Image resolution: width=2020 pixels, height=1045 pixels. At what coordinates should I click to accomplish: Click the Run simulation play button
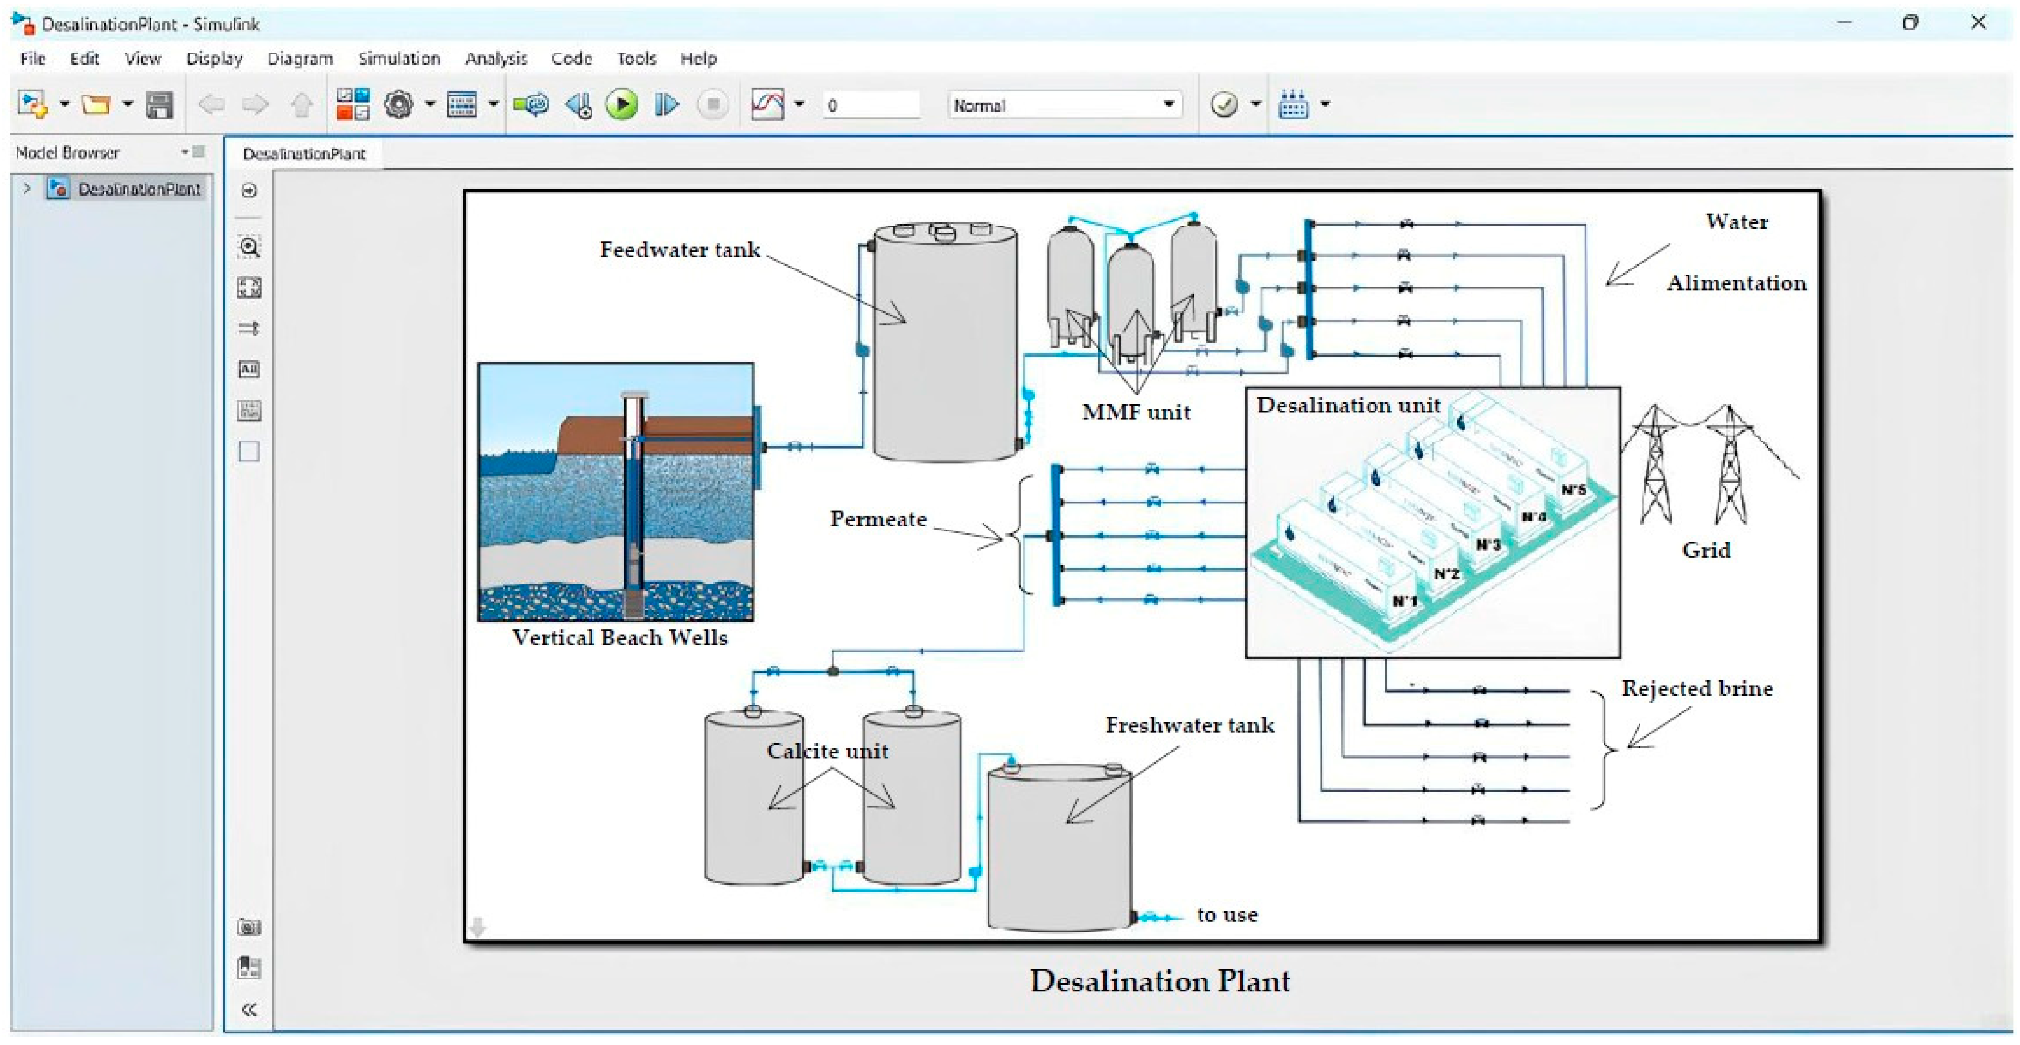click(x=622, y=104)
